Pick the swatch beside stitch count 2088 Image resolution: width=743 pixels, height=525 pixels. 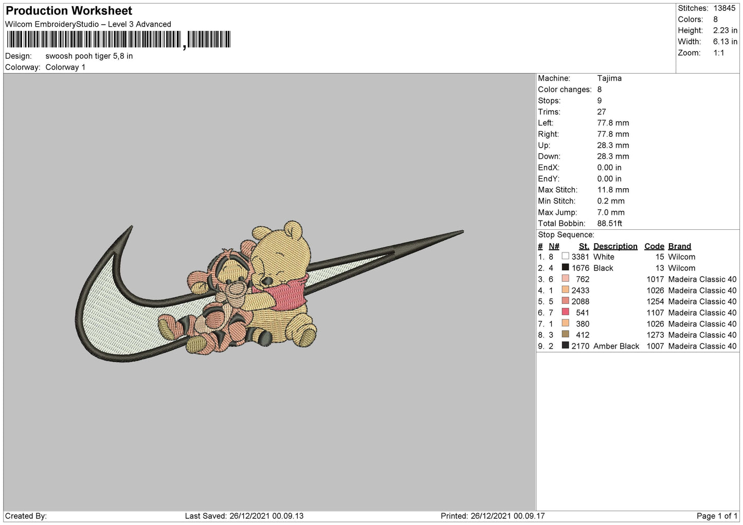click(565, 301)
